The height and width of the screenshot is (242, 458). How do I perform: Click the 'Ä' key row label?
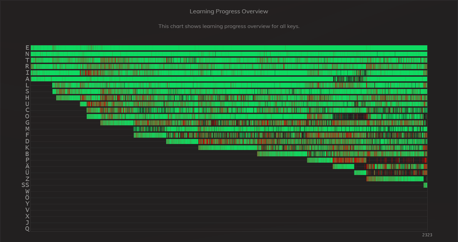[27, 166]
